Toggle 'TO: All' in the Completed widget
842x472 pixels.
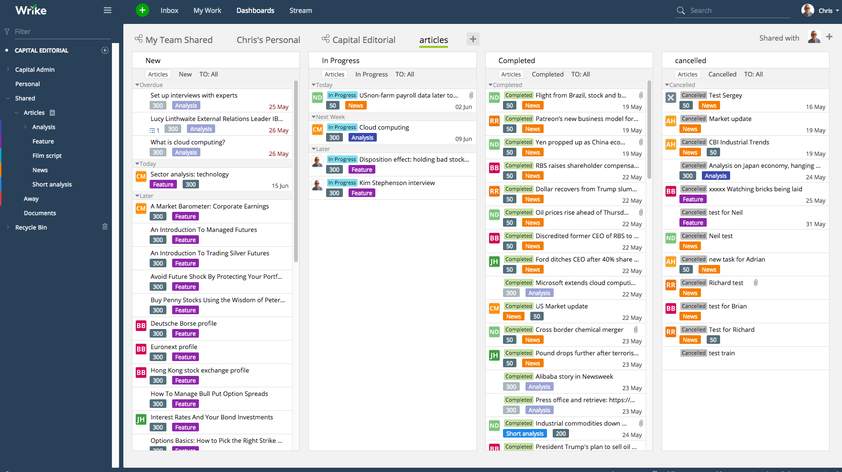(580, 74)
